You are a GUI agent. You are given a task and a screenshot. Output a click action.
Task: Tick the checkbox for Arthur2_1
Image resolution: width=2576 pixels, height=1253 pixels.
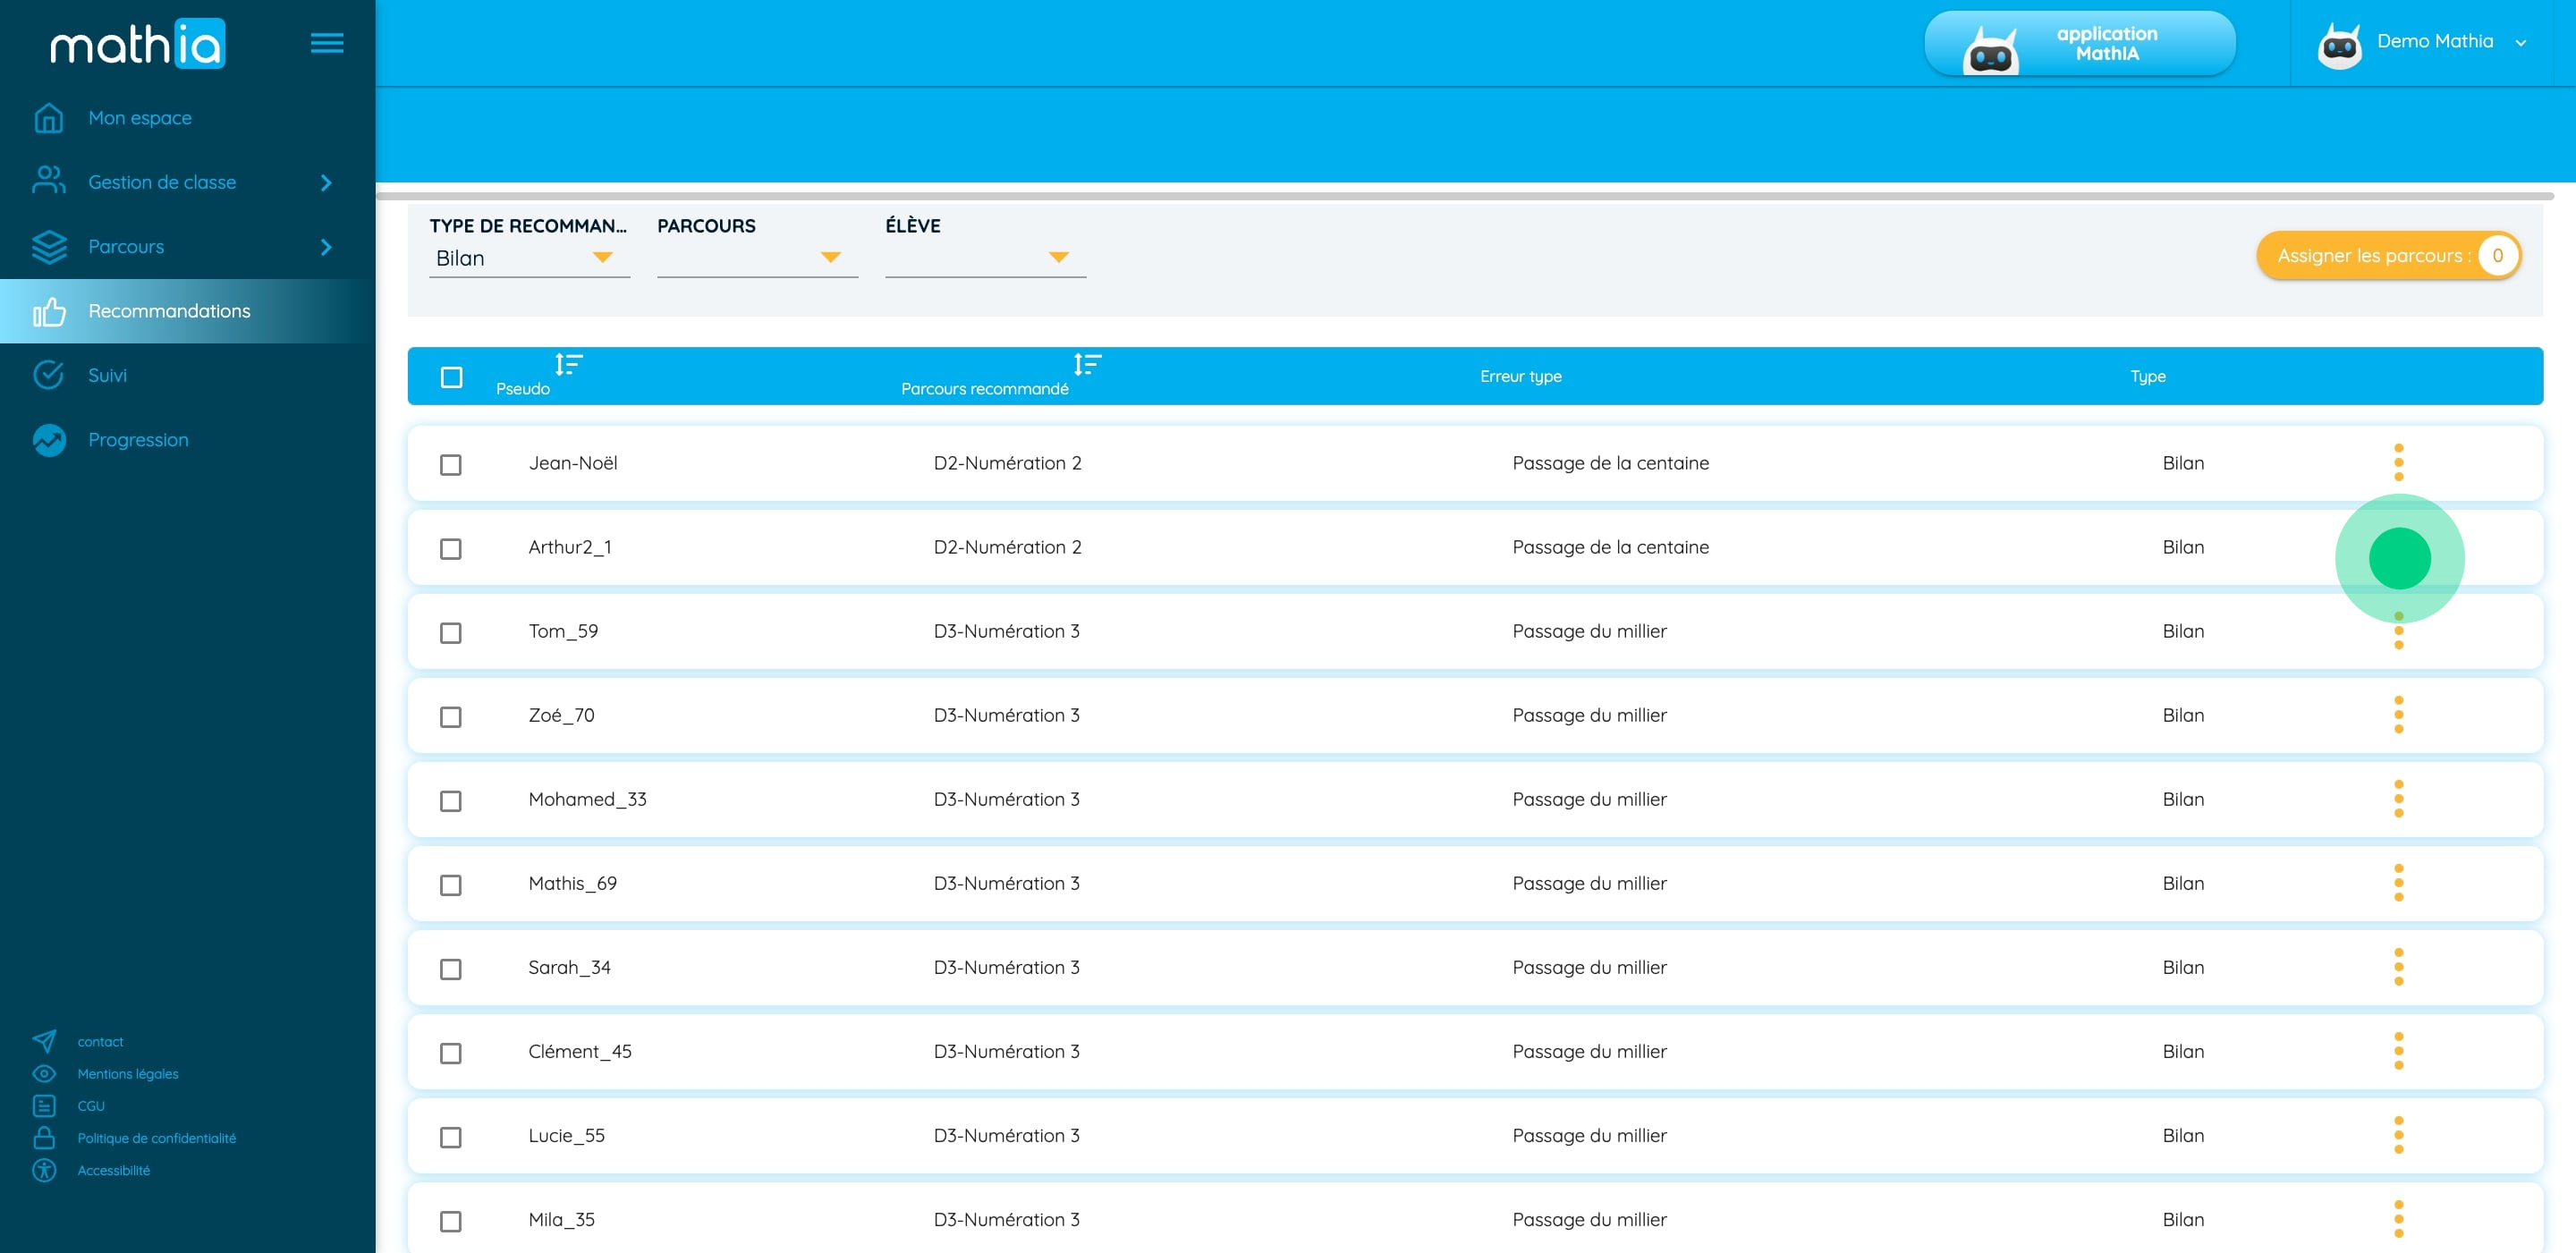(451, 549)
